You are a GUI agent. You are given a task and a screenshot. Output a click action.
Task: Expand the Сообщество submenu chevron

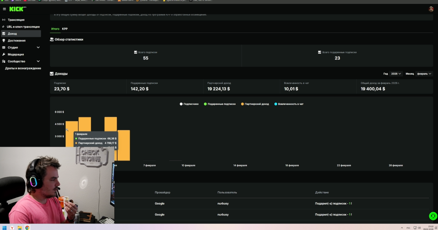tap(38, 61)
